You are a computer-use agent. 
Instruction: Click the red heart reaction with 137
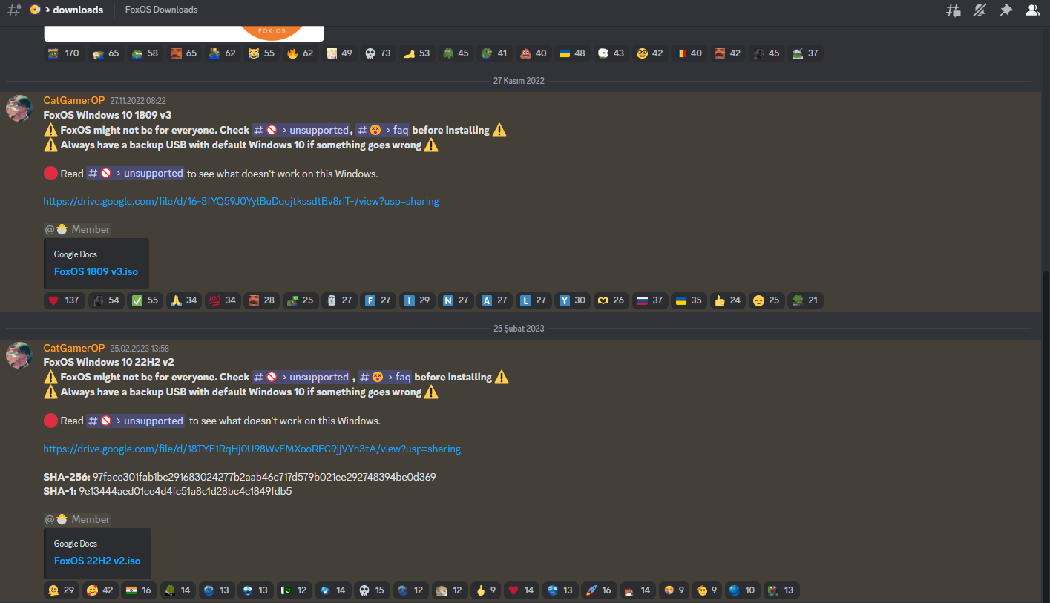pyautogui.click(x=64, y=300)
